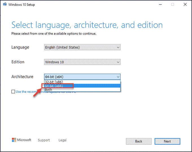The height and width of the screenshot is (152, 192).
Task: Choose Both from the architecture list
Action: (x=82, y=90)
